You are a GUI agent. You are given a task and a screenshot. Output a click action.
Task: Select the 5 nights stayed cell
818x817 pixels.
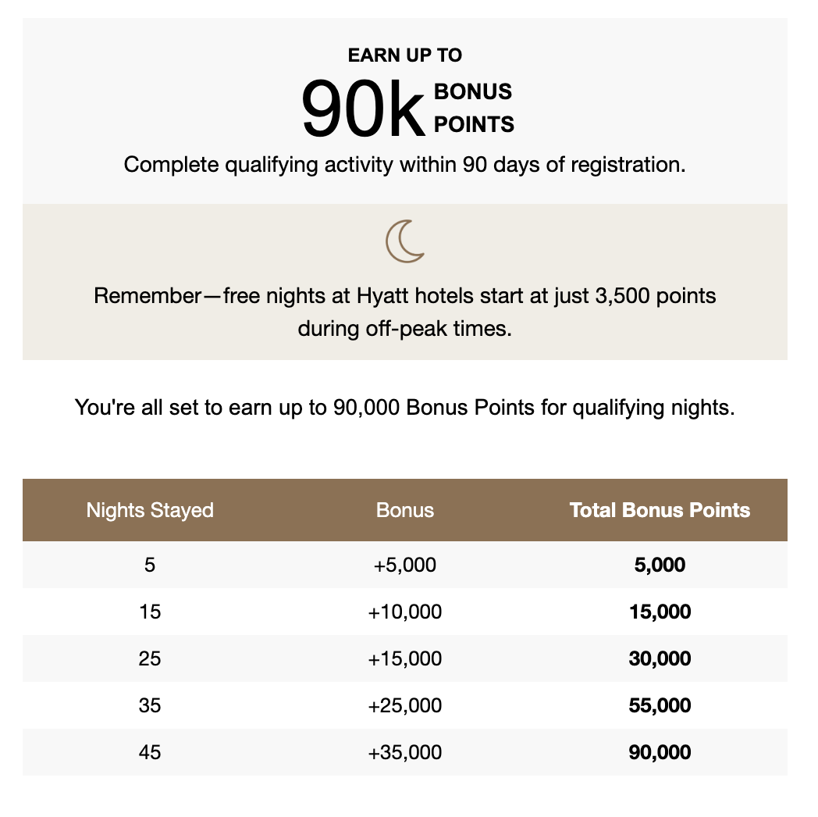150,565
